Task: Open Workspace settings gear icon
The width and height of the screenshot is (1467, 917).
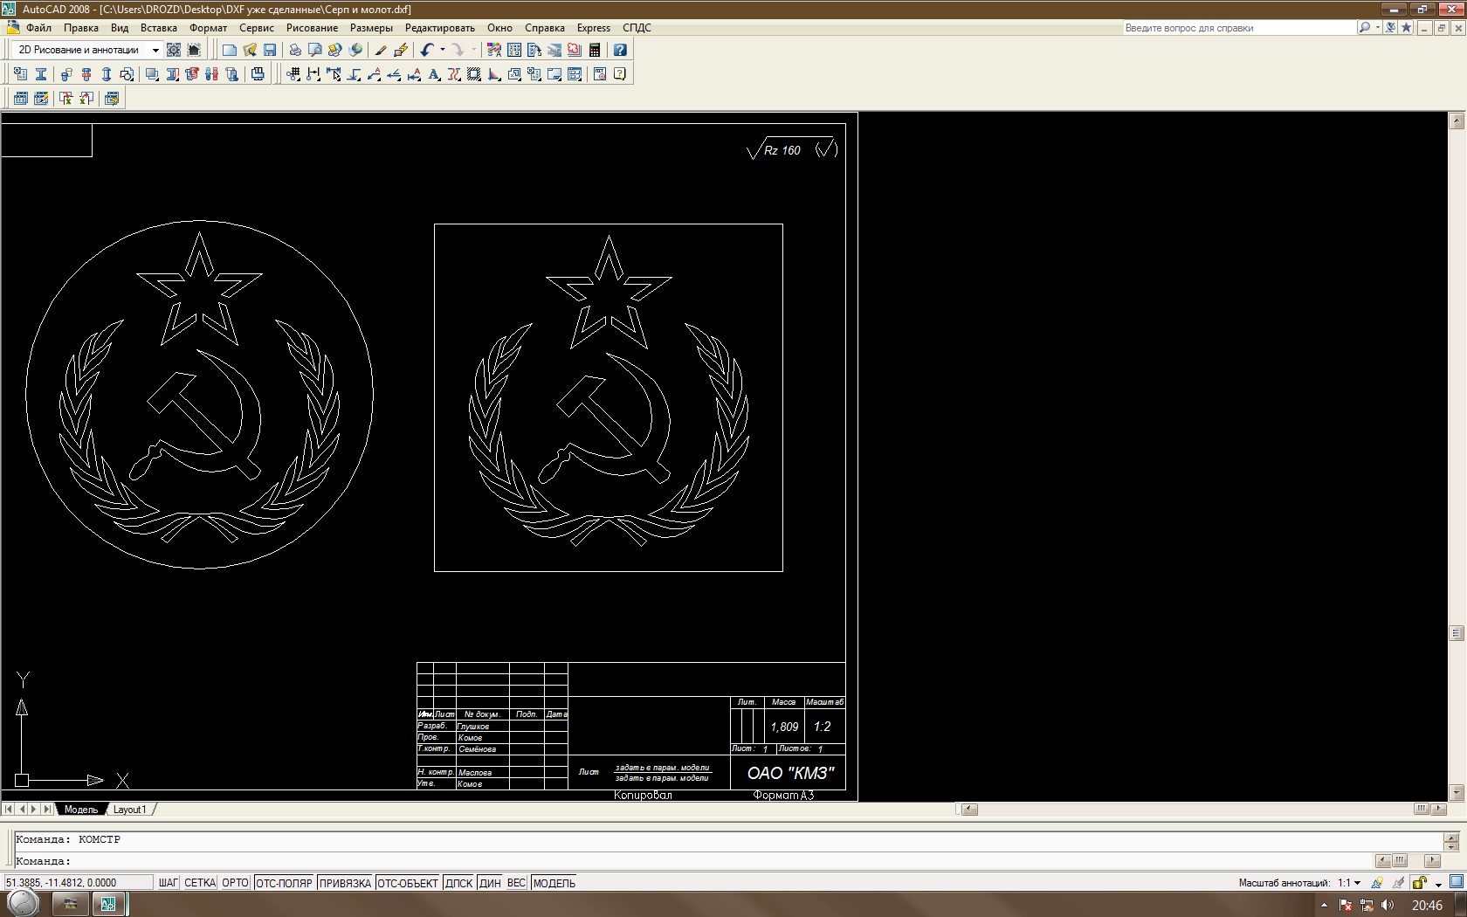Action: [174, 50]
